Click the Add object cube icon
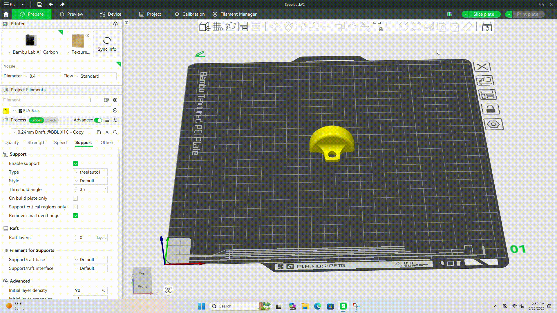557x313 pixels. tap(205, 27)
